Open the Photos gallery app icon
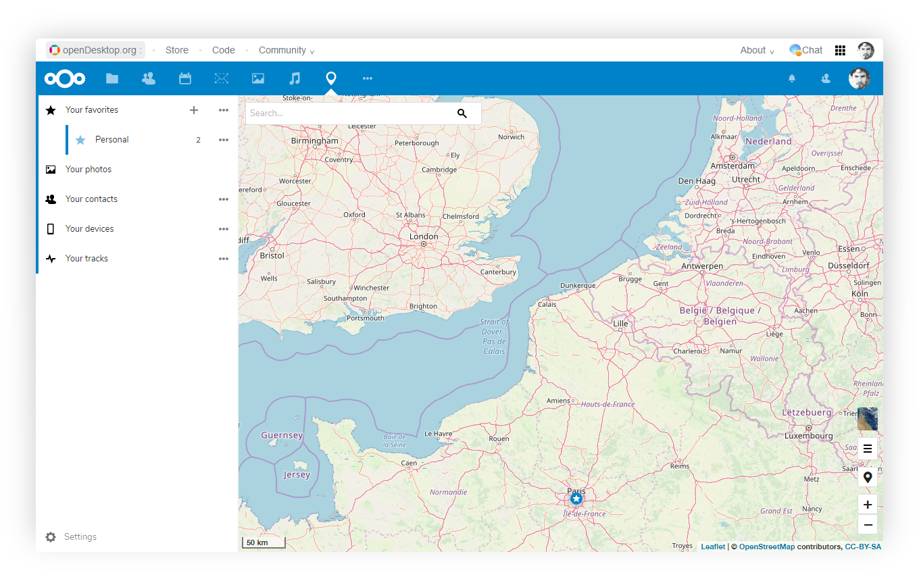The image size is (919, 581). (258, 78)
